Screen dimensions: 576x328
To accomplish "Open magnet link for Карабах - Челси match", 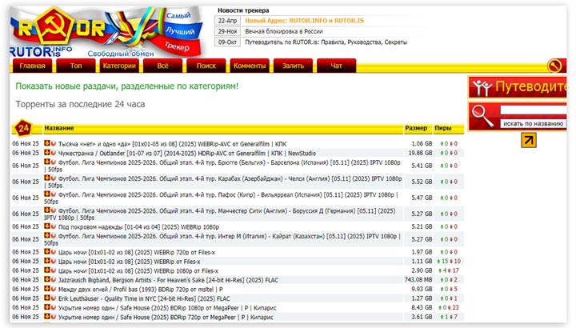I will point(54,178).
